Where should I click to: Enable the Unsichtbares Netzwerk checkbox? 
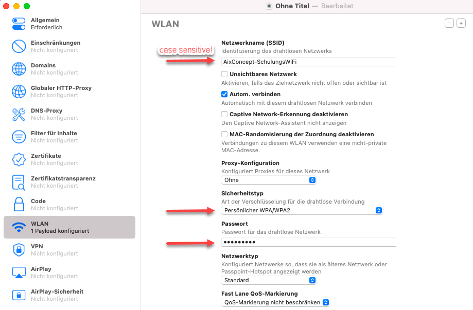coord(224,75)
